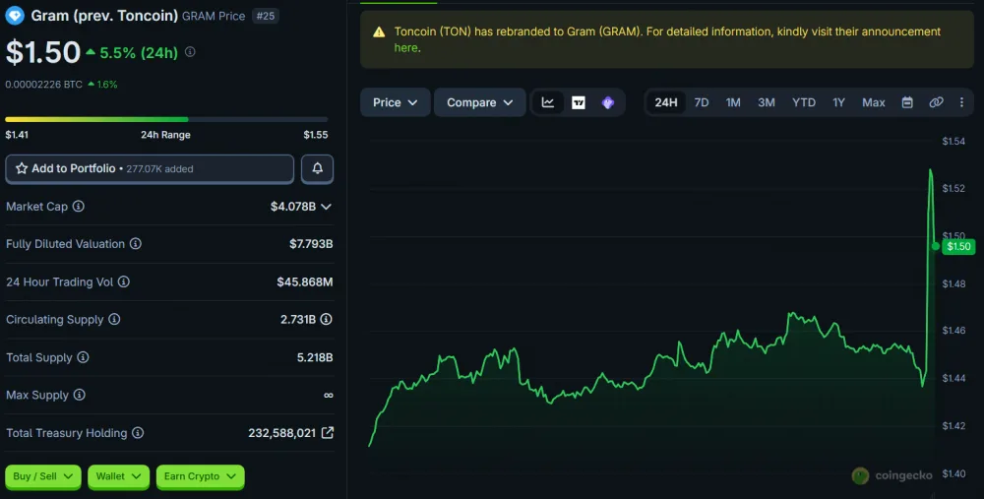Viewport: 984px width, 499px height.
Task: Select the Max timeframe tab
Action: click(874, 102)
